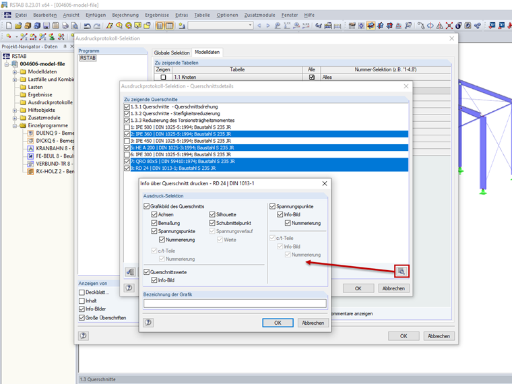
Task: Select row 6: IPE 300 in cross-section list
Action: (266, 155)
